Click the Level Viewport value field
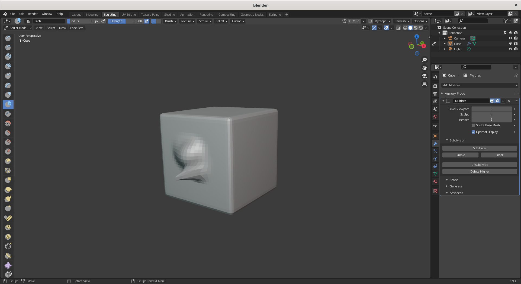The height and width of the screenshot is (284, 521). point(491,109)
